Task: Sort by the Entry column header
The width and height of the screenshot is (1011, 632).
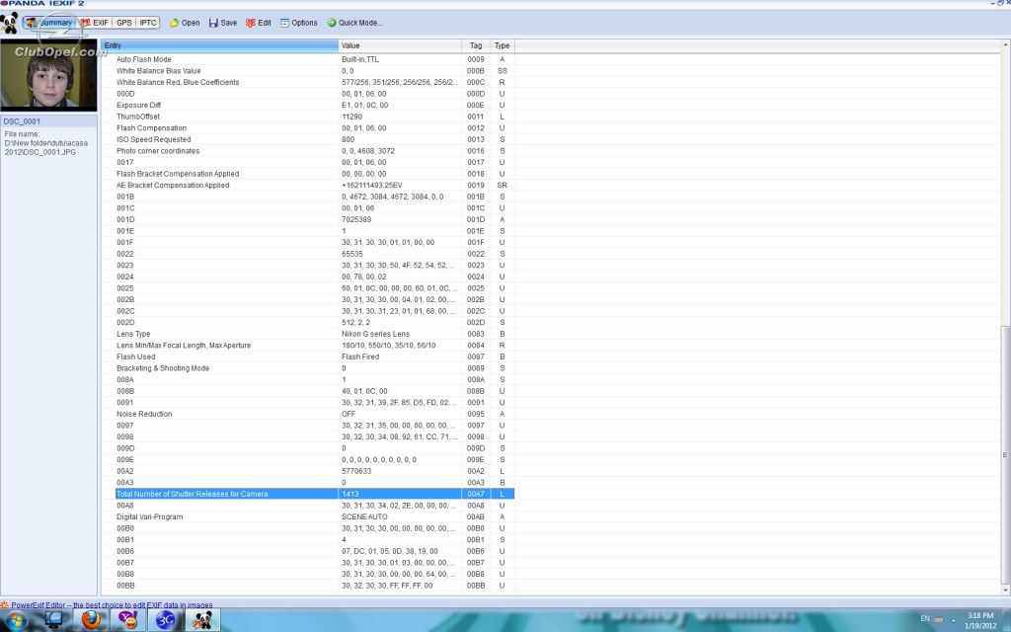Action: tap(219, 45)
